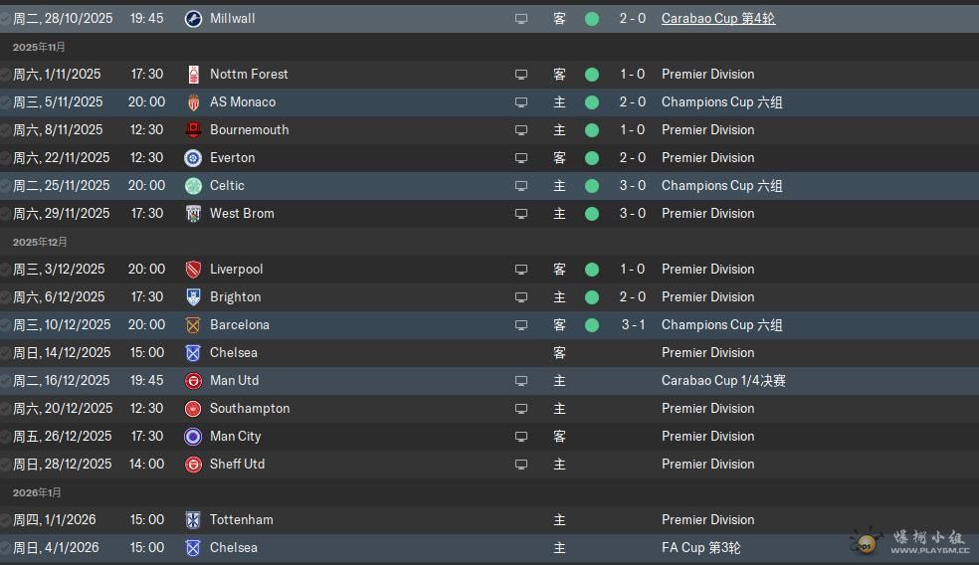979x565 pixels.
Task: Open the Carabao Cup 第4轮 link
Action: coord(717,19)
